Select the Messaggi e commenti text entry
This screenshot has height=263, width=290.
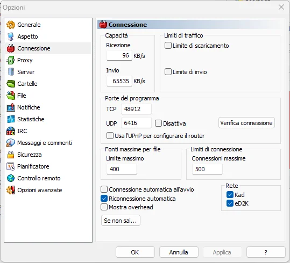[45, 143]
